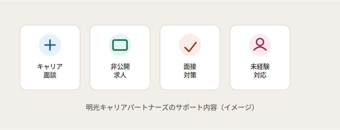Screen dimensions: 340x130
Task: Select the 非公開求人 card
Action: (120, 57)
